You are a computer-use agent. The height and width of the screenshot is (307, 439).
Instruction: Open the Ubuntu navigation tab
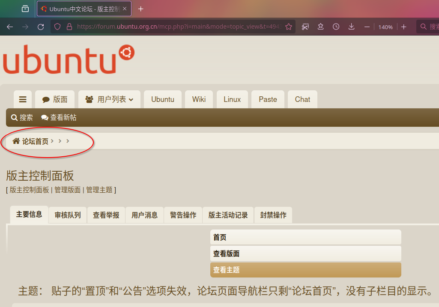pos(163,99)
